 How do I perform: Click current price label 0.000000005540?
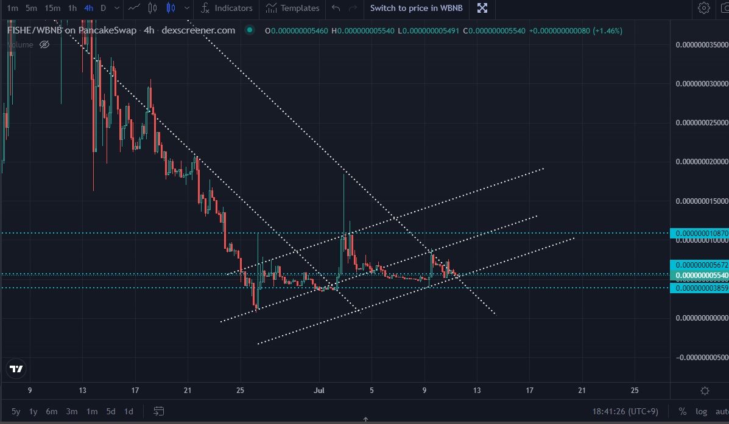coord(699,276)
